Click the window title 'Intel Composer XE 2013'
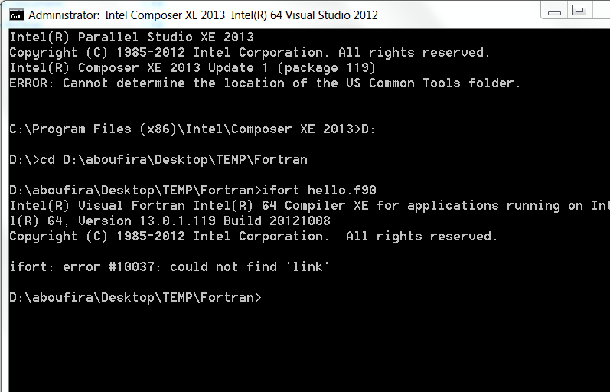The image size is (610, 392). click(x=165, y=15)
